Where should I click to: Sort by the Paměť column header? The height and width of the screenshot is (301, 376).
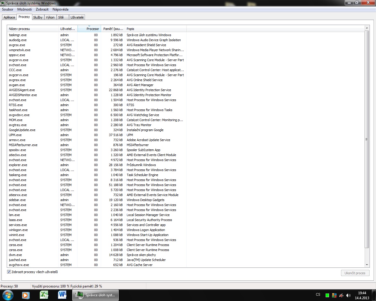click(113, 29)
